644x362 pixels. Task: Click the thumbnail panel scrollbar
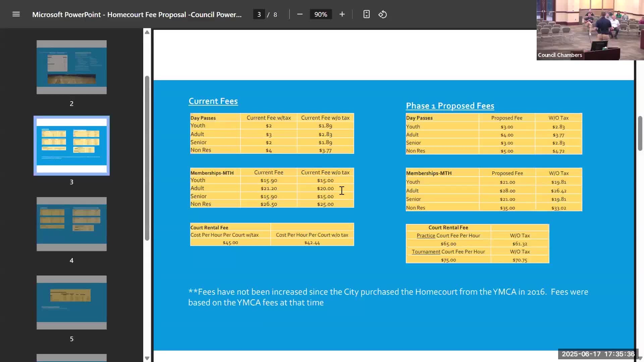pyautogui.click(x=147, y=158)
